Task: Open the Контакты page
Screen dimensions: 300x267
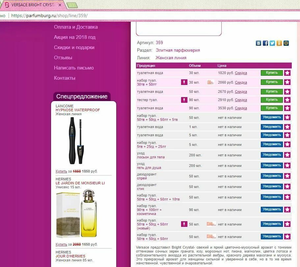Action: (x=65, y=78)
